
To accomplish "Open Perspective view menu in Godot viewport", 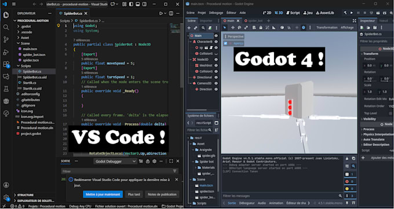I will pos(234,36).
